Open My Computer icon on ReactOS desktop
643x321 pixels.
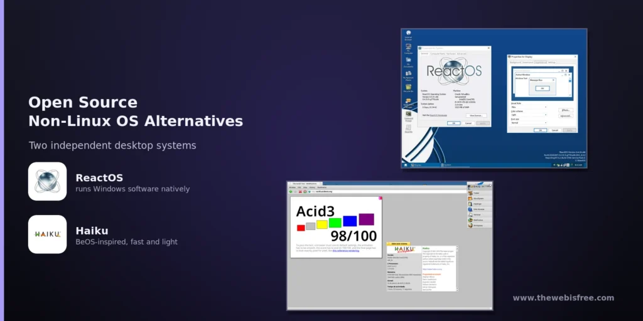tap(408, 49)
